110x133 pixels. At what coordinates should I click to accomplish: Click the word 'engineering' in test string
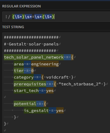(45, 64)
